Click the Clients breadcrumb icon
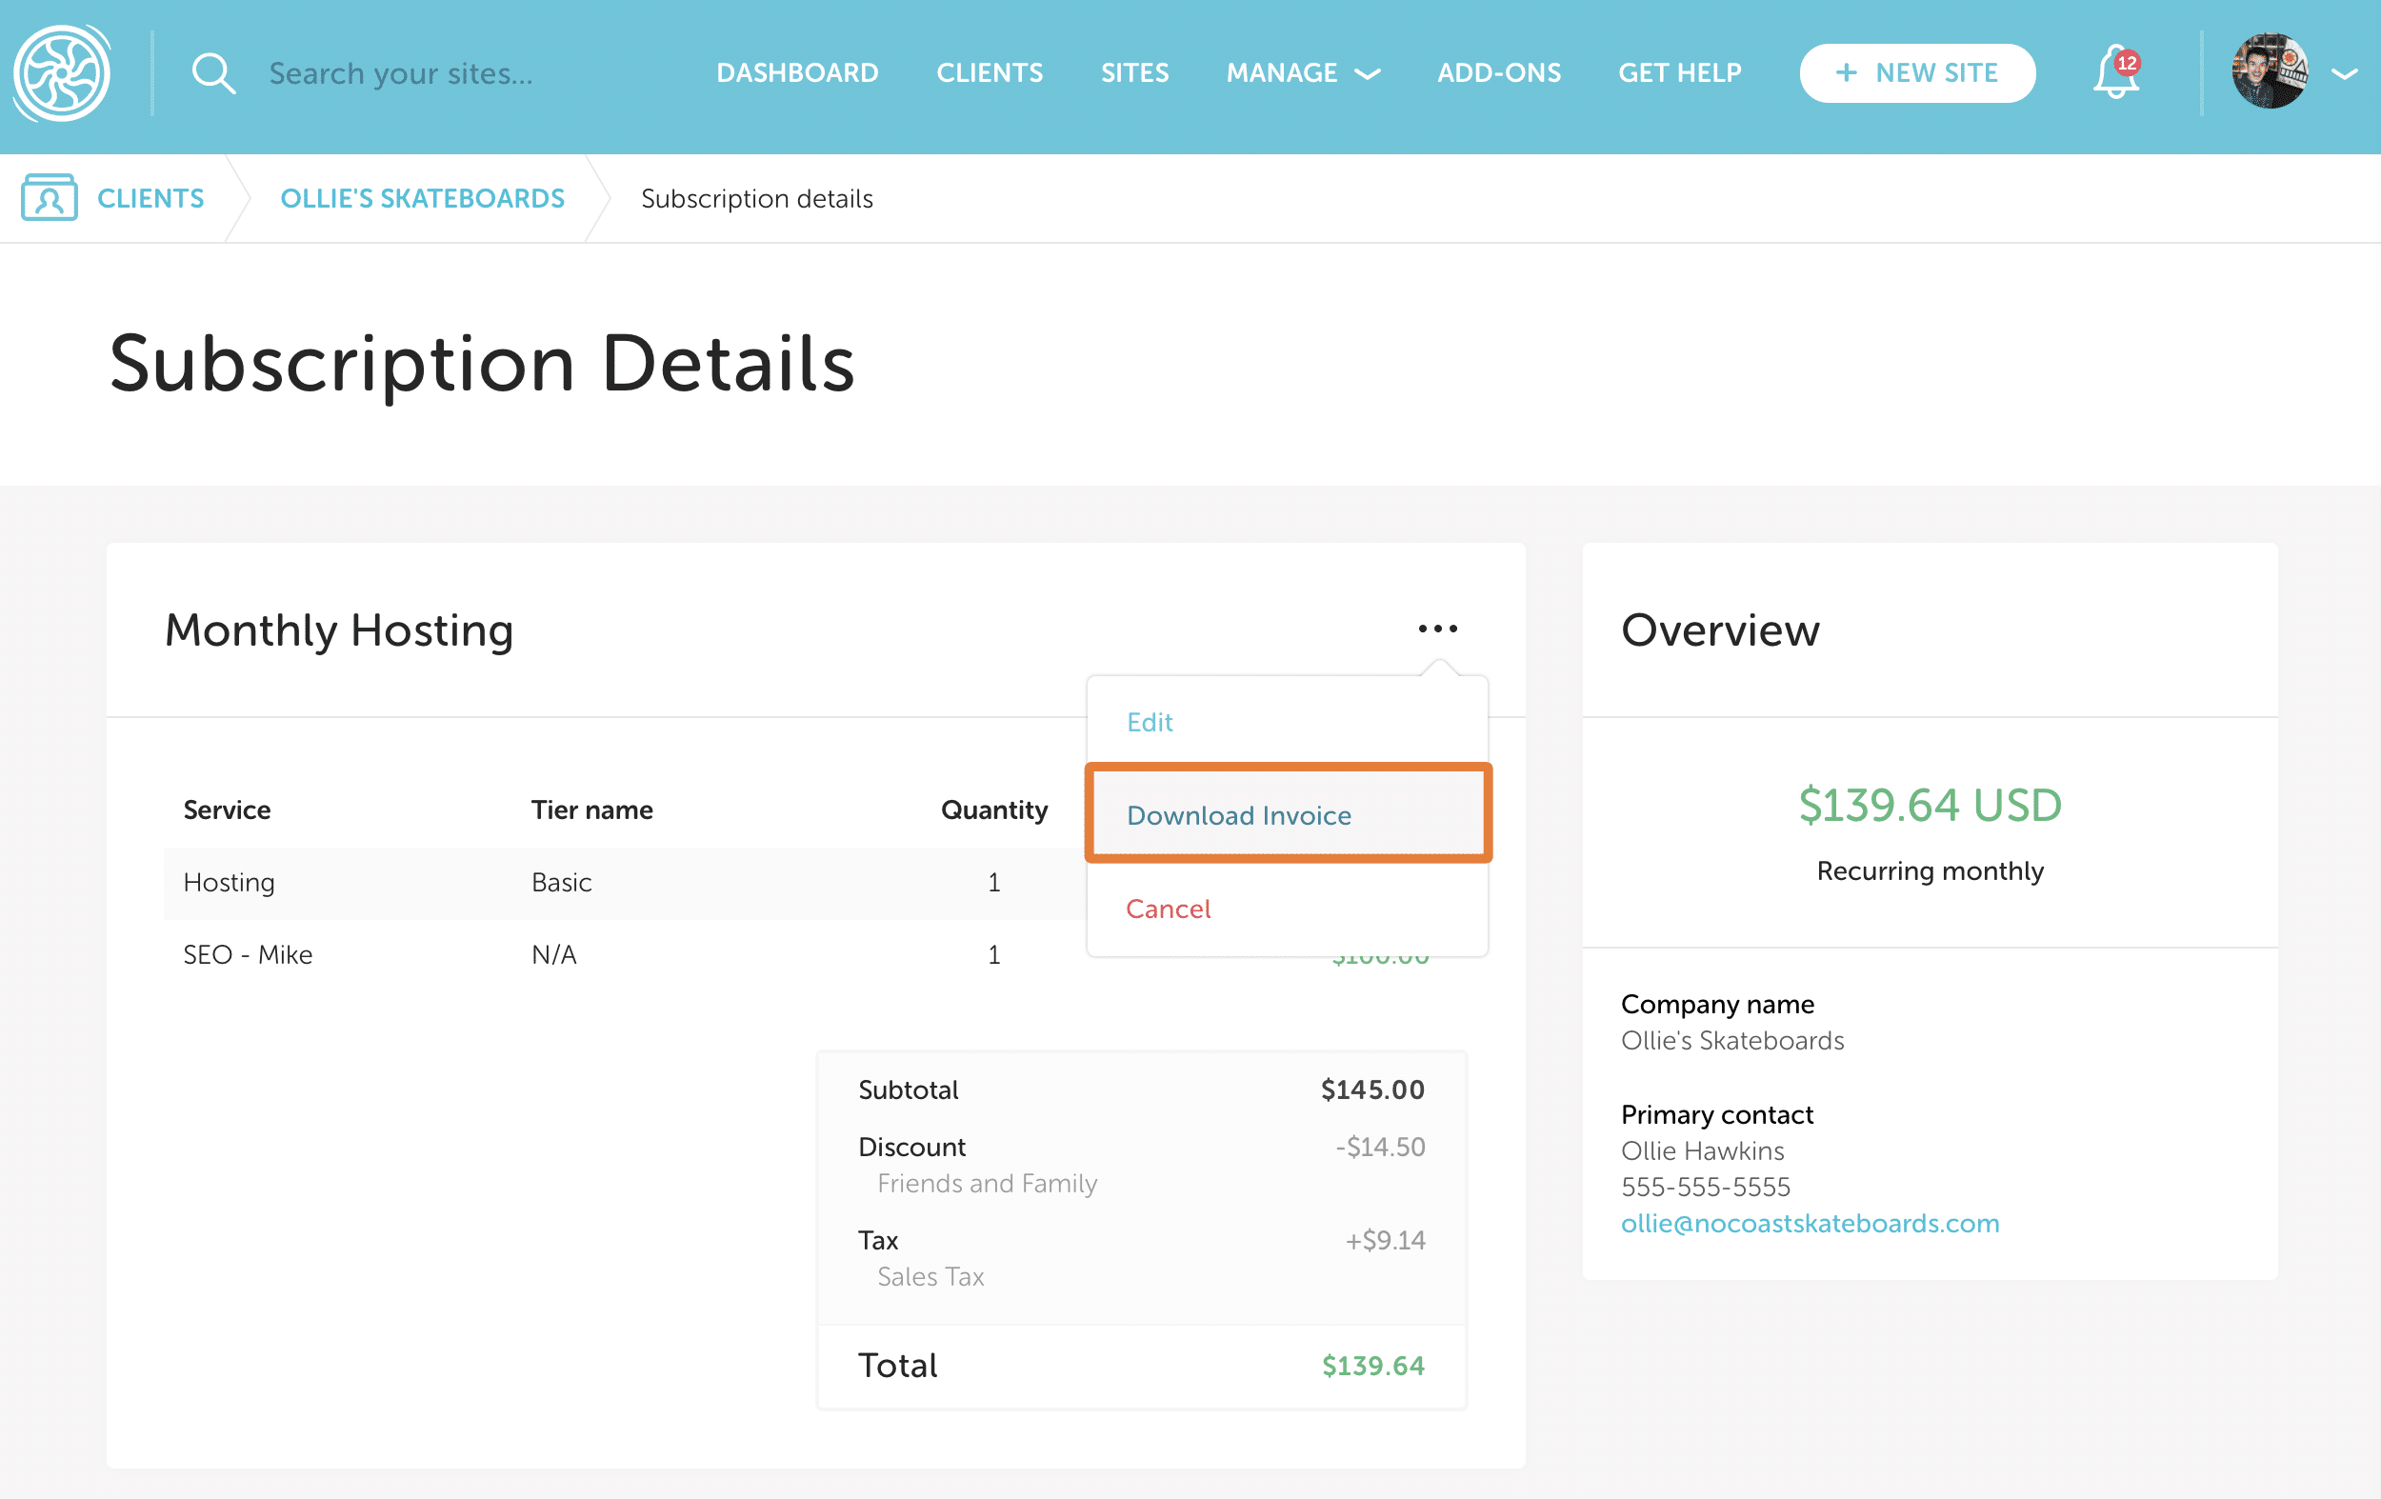2381x1499 pixels. point(50,198)
